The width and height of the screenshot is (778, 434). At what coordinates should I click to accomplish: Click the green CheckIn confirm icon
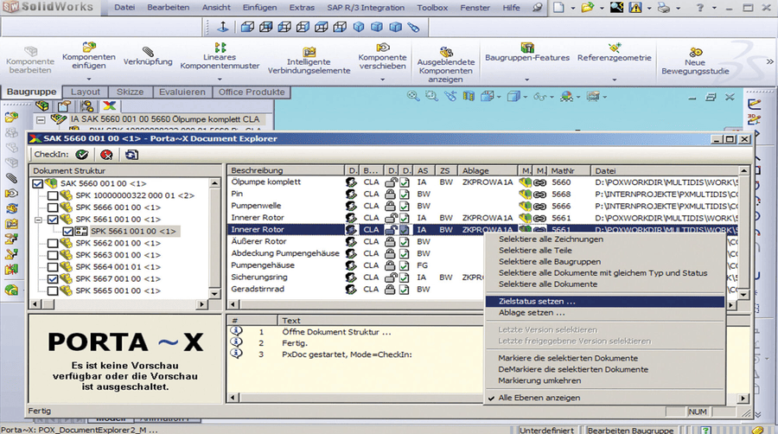click(82, 155)
